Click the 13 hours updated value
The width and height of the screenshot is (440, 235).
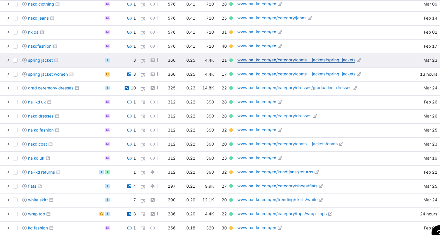(429, 74)
